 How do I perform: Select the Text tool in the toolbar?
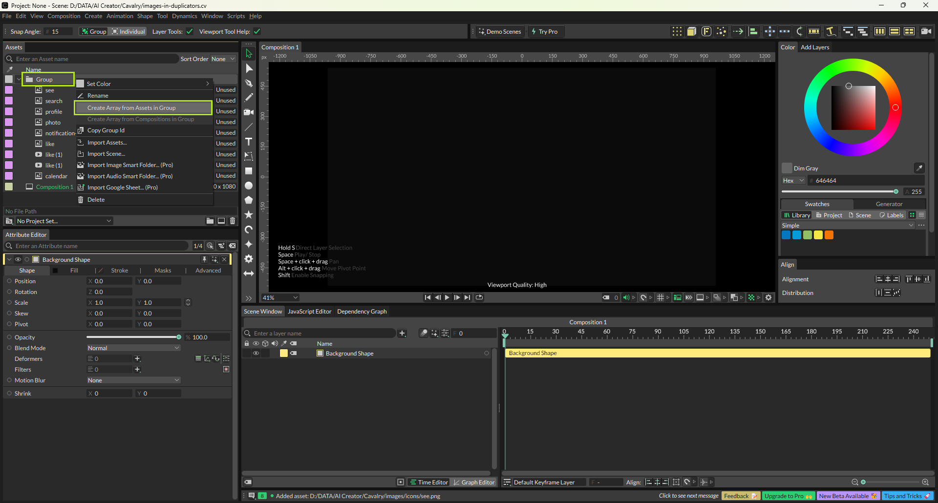tap(249, 142)
